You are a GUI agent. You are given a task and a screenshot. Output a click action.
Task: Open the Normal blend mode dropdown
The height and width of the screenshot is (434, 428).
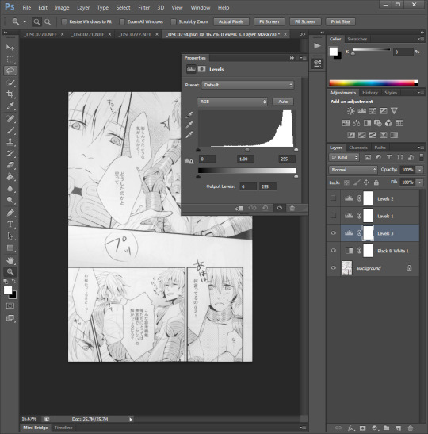tap(353, 170)
